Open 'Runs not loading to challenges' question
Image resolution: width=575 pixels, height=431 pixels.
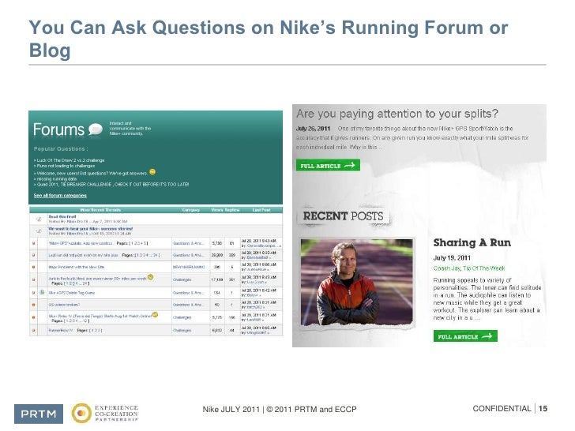pyautogui.click(x=65, y=166)
